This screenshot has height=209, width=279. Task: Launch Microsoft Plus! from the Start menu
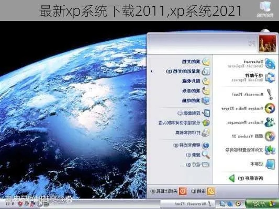coord(252,94)
